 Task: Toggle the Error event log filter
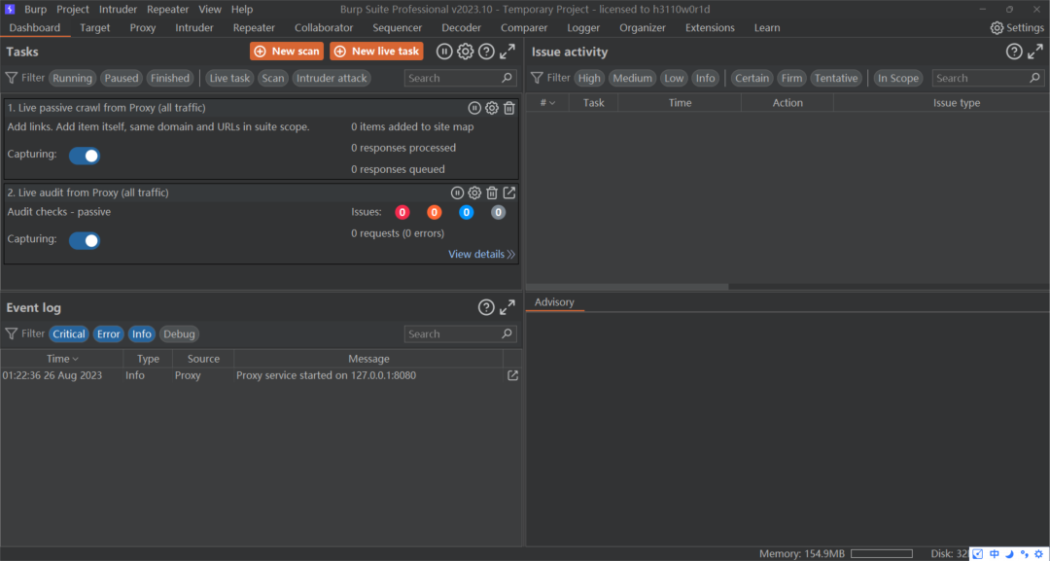coord(109,334)
